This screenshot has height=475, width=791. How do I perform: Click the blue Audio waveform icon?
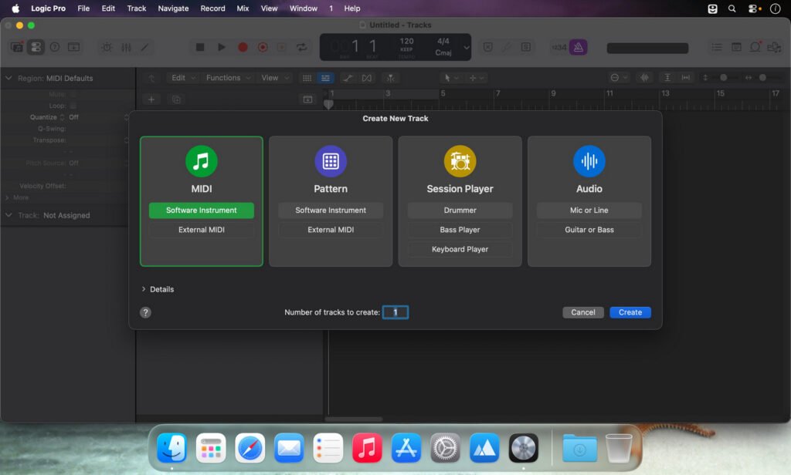pyautogui.click(x=589, y=161)
